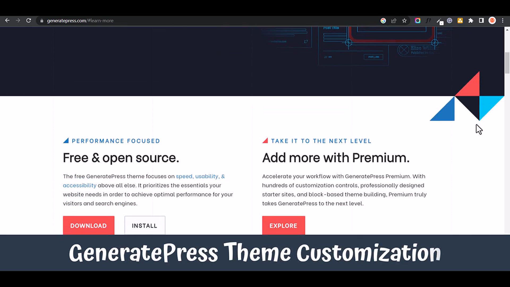Click the padlock site info icon
This screenshot has width=510, height=287.
[42, 21]
